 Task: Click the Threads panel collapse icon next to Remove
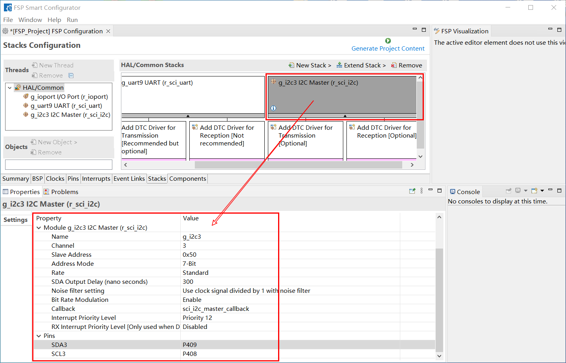pyautogui.click(x=71, y=75)
